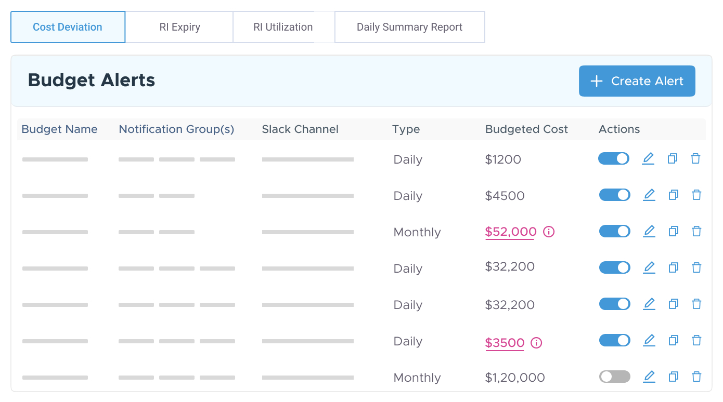Duplicate the $1,20,000 Monthly alert
The image size is (723, 402).
pos(673,377)
